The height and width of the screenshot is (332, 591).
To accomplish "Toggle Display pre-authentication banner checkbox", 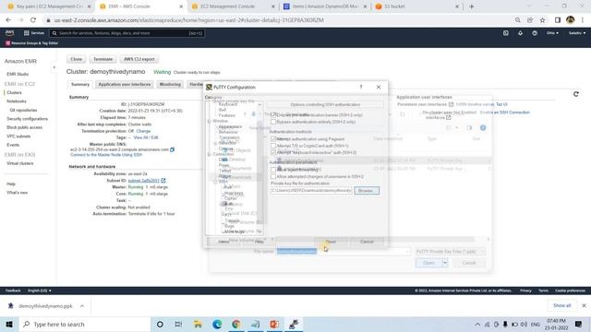I will tap(273, 114).
